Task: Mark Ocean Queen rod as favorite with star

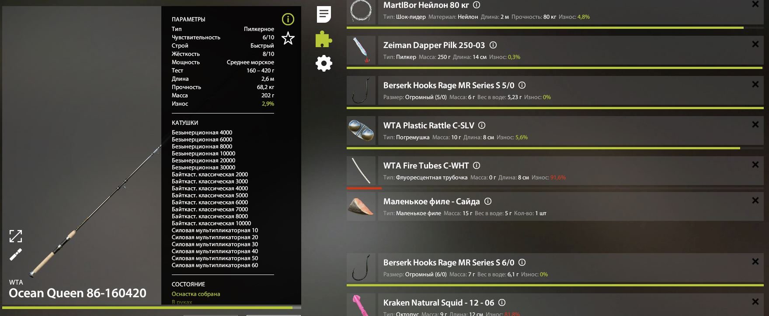Action: 288,38
